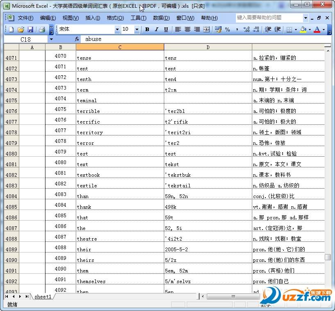Toggle italic formatting
Viewport: 335px width, 311px height.
[x=156, y=29]
